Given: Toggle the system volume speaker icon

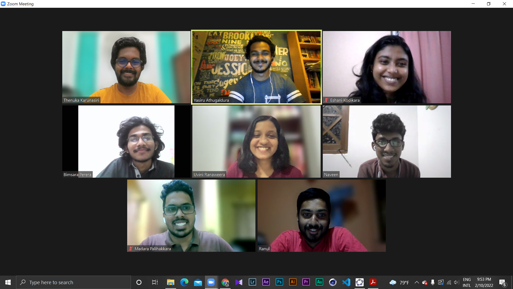Looking at the screenshot, I should click(456, 282).
